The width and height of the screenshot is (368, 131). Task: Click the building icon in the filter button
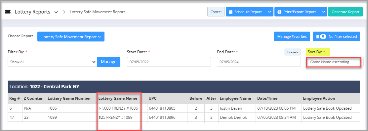(318, 37)
